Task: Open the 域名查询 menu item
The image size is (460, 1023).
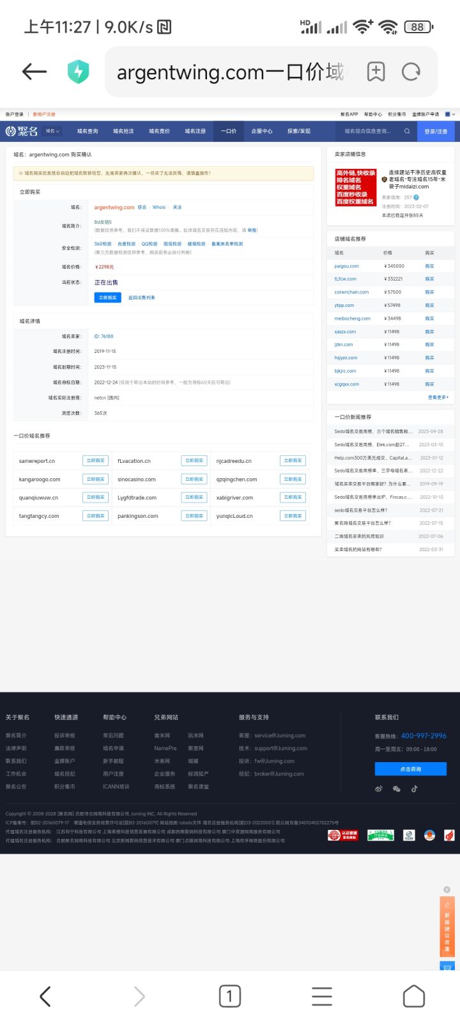Action: (88, 131)
